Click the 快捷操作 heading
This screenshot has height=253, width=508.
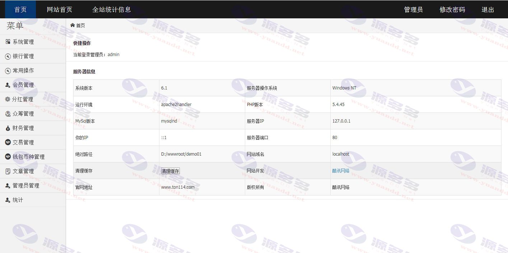click(82, 43)
